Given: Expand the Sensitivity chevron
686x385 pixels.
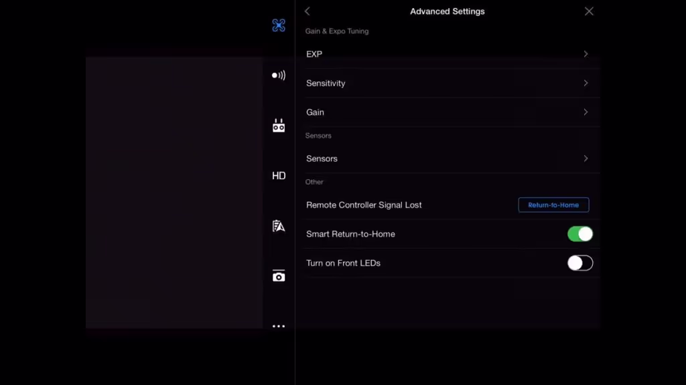Looking at the screenshot, I should click(x=586, y=83).
